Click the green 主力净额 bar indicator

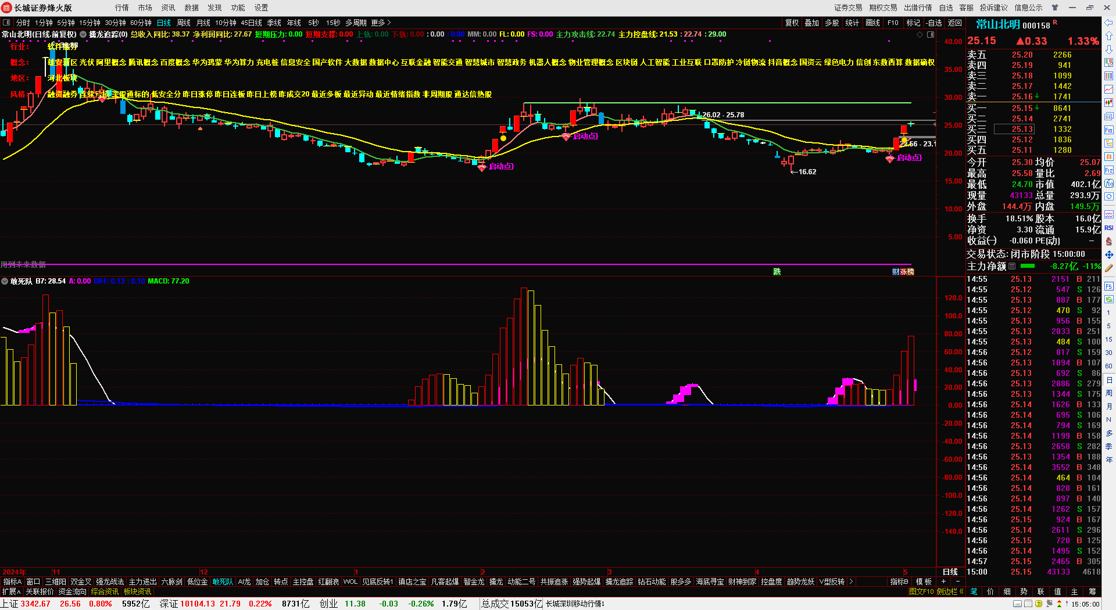click(1028, 266)
